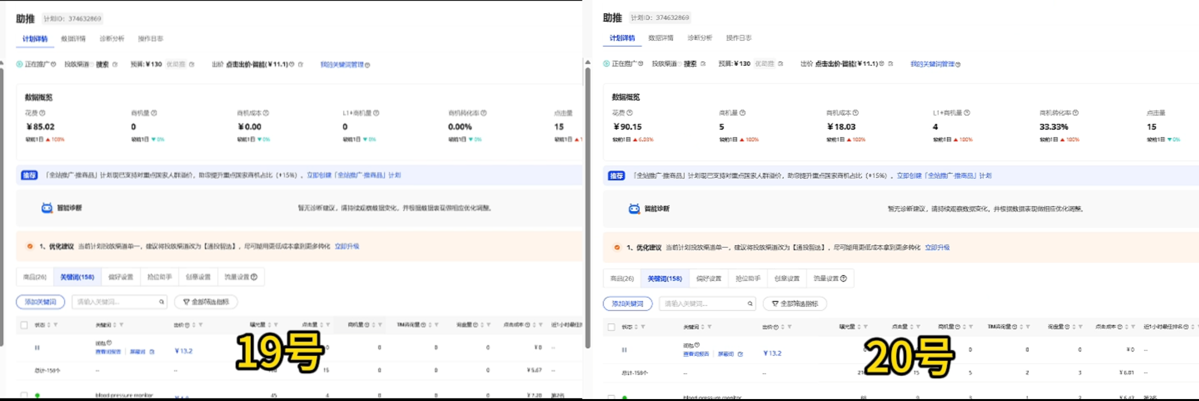The width and height of the screenshot is (1199, 401).
Task: Click 智能诊断 robot icon in 19号 panel
Action: (47, 208)
